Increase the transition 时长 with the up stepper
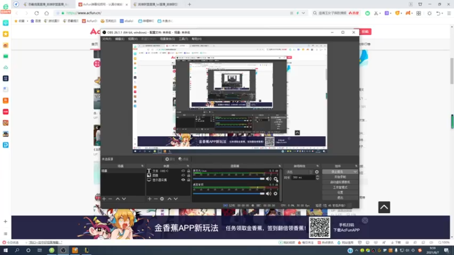Image resolution: width=454 pixels, height=255 pixels. [317, 176]
